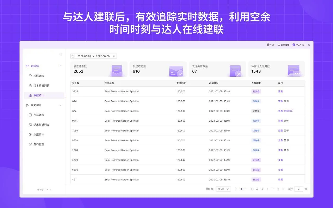Collapse the sidebar with the menu fold icon
Viewport: 333px width, 208px height.
click(x=60, y=55)
